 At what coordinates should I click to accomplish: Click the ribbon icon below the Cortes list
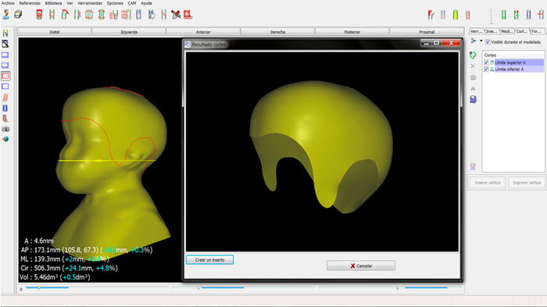click(473, 166)
